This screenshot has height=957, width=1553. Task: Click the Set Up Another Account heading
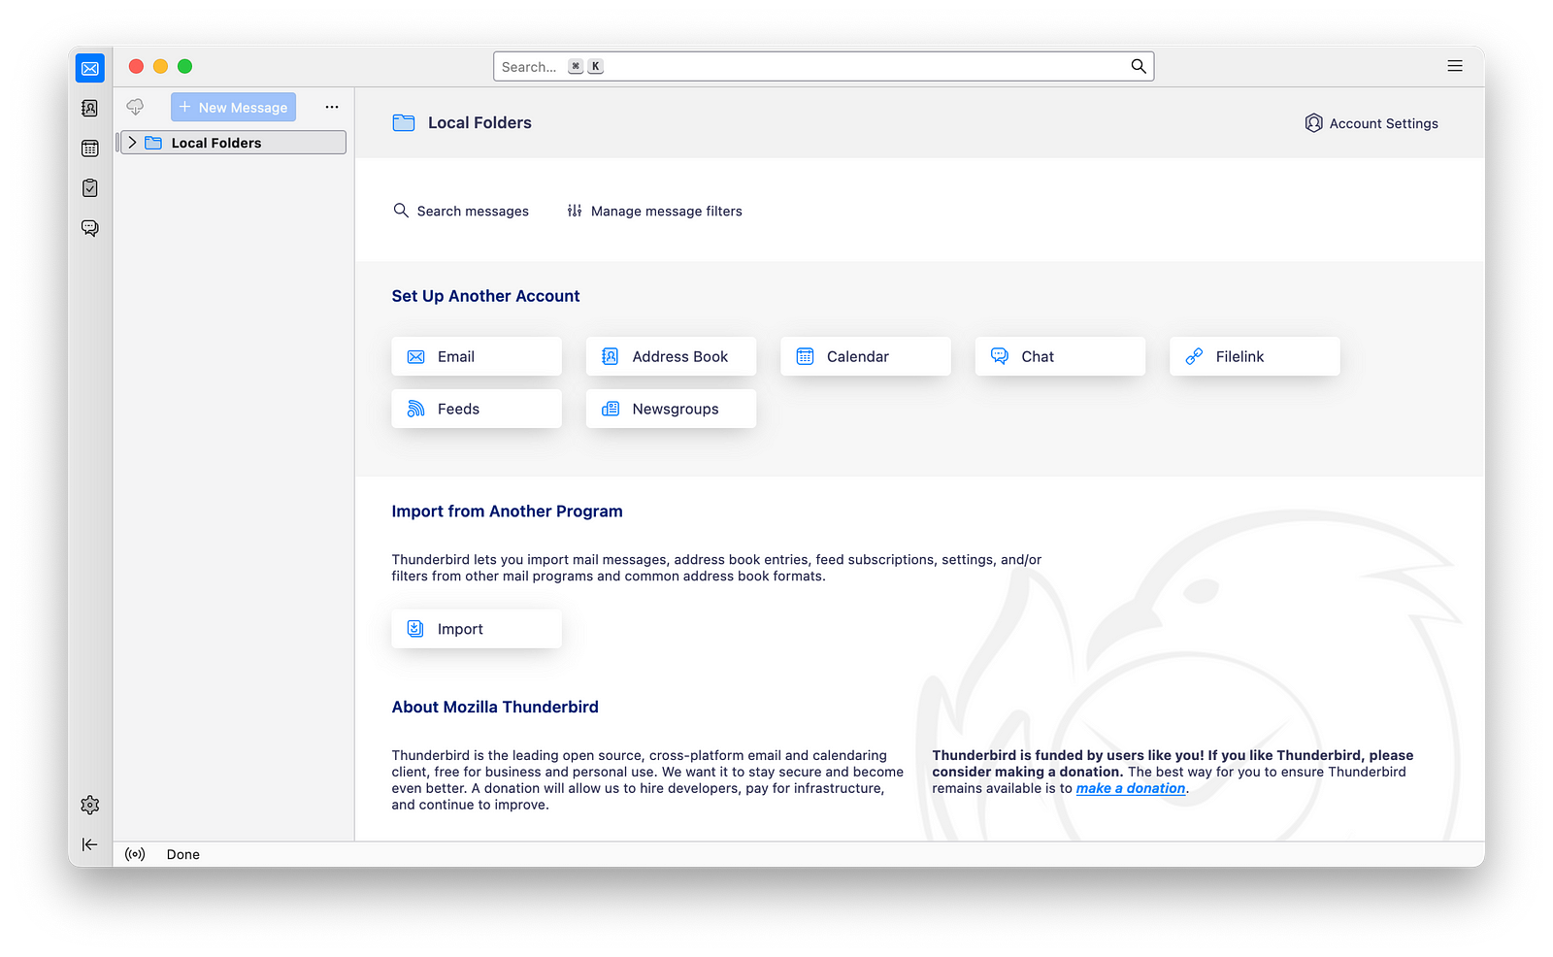(485, 296)
